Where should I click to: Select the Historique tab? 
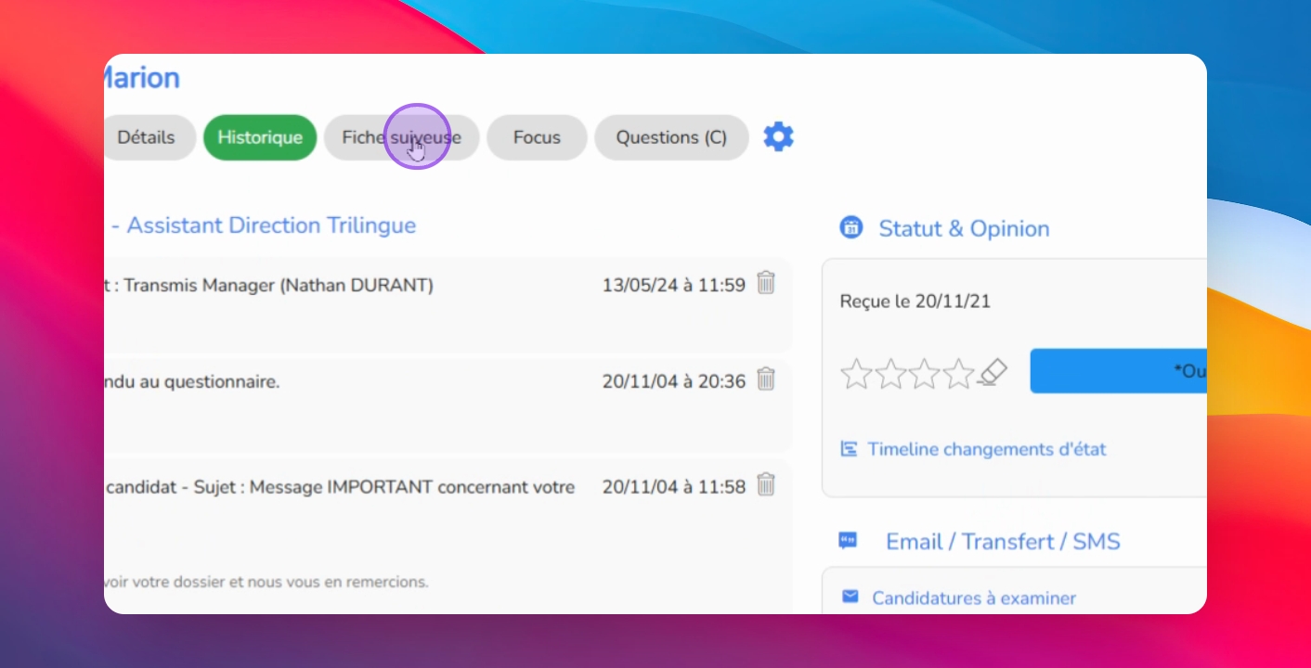coord(260,137)
